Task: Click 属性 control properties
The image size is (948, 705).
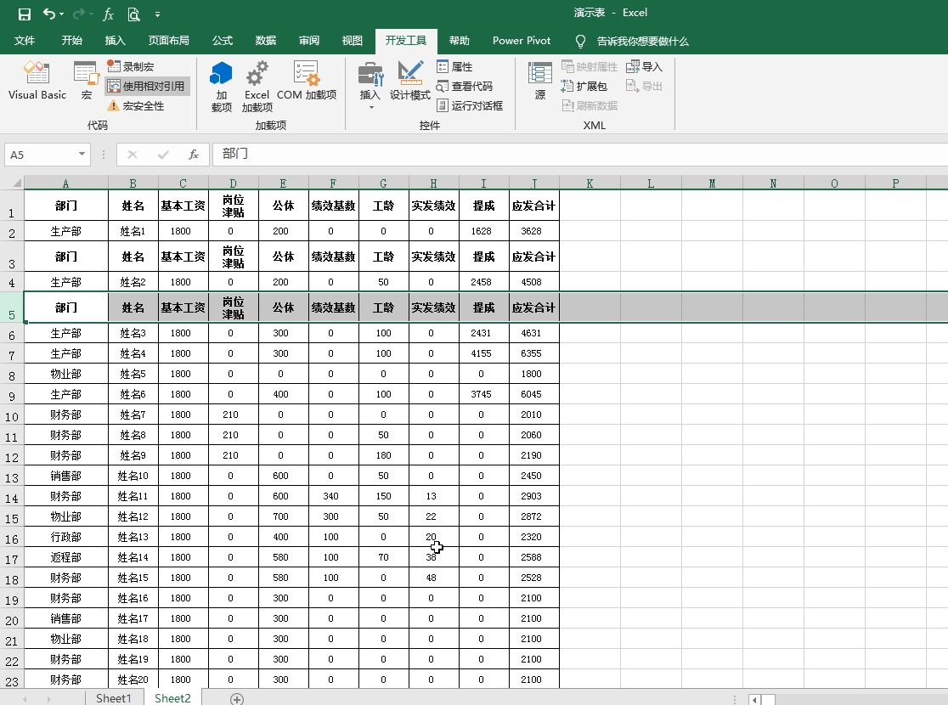Action: point(454,66)
